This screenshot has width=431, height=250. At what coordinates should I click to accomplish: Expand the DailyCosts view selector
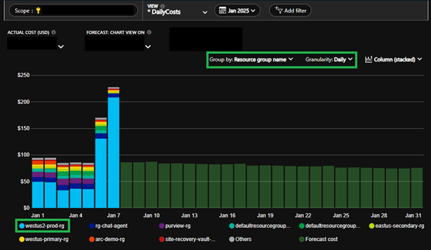[205, 12]
